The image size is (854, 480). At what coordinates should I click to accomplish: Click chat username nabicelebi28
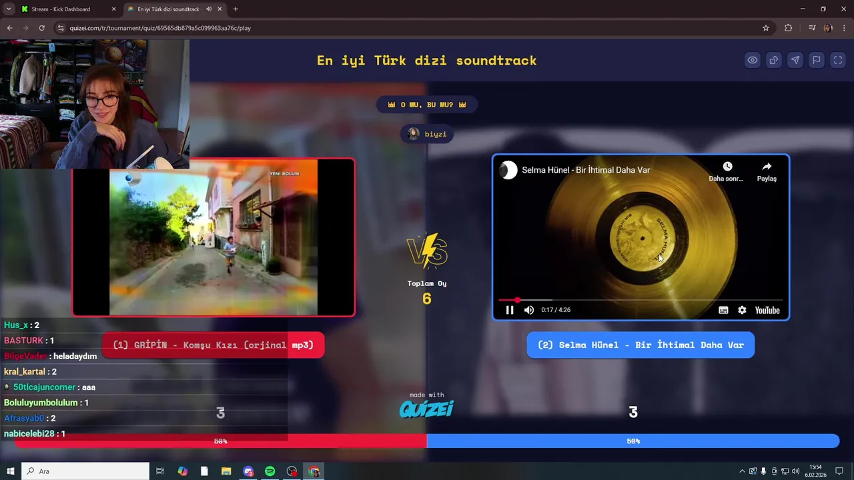(29, 433)
